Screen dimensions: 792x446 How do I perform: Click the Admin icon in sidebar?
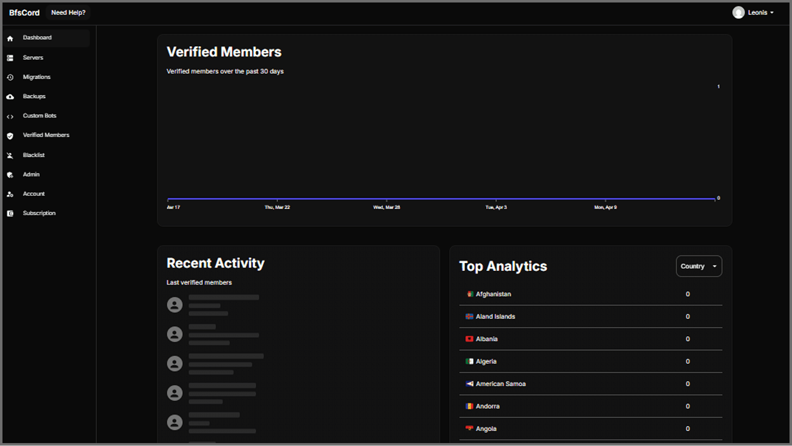(x=10, y=175)
